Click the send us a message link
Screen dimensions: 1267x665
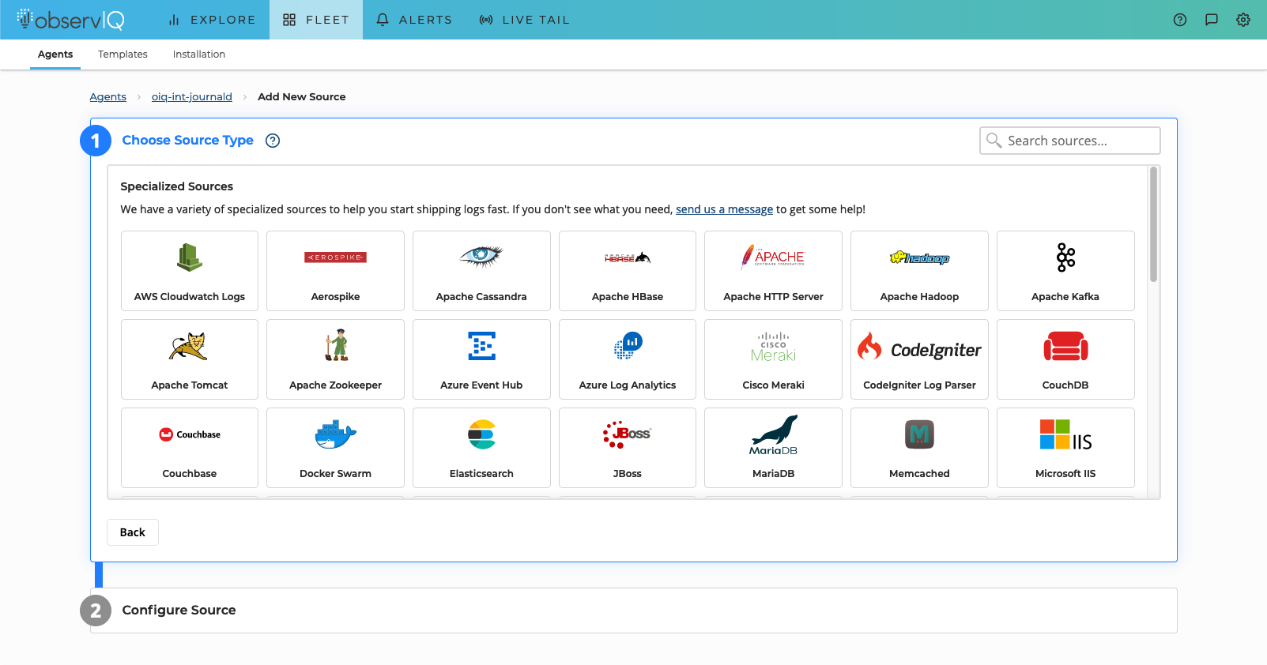click(724, 209)
